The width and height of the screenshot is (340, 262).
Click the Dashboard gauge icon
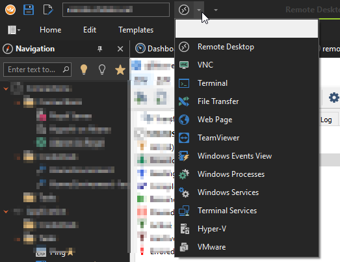click(140, 48)
